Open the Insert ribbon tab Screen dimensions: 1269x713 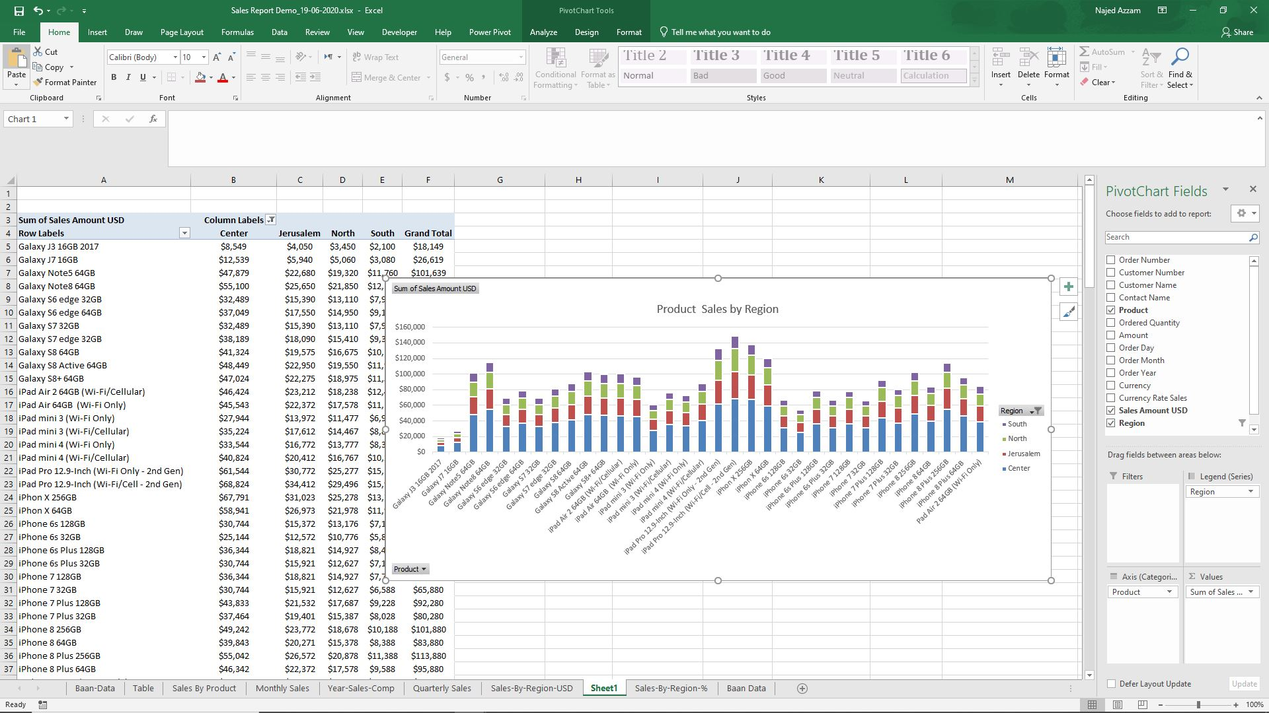[97, 32]
